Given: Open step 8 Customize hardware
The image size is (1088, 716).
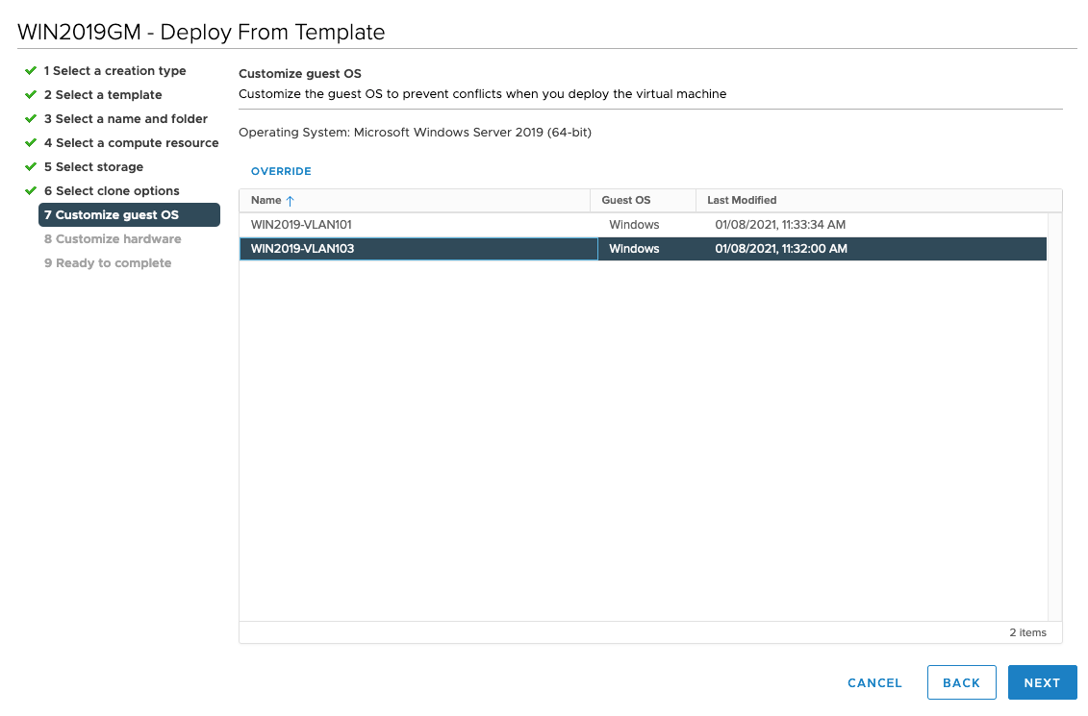Looking at the screenshot, I should (x=113, y=239).
